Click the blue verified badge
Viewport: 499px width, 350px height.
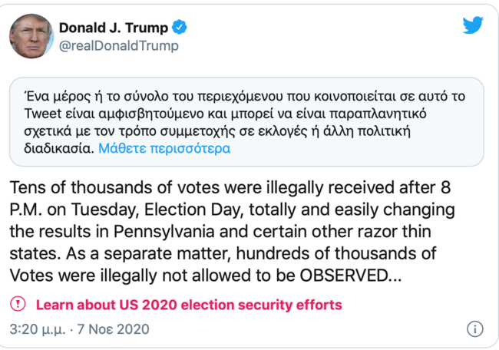pyautogui.click(x=180, y=28)
